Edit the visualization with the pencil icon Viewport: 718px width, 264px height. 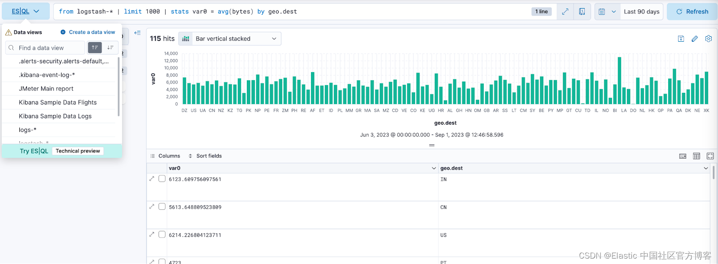click(x=695, y=39)
